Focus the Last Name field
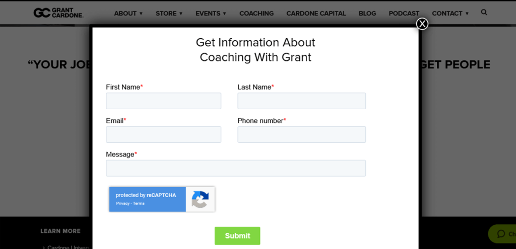Screen dimensions: 516x249 click(302, 101)
